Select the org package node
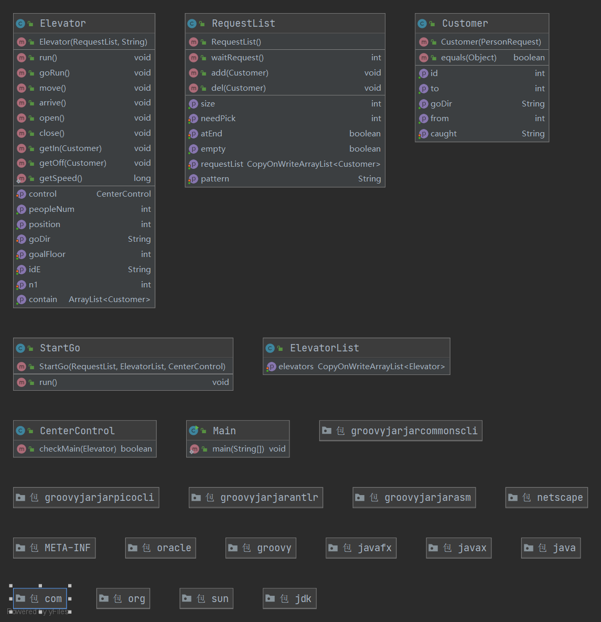Image resolution: width=601 pixels, height=622 pixels. click(123, 598)
